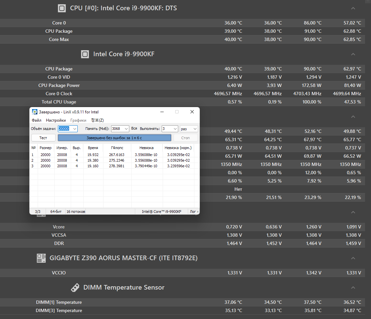Image resolution: width=371 pixels, height=319 pixels.
Task: Click the DIMM Temperature Sensor memory icon
Action: (75, 288)
